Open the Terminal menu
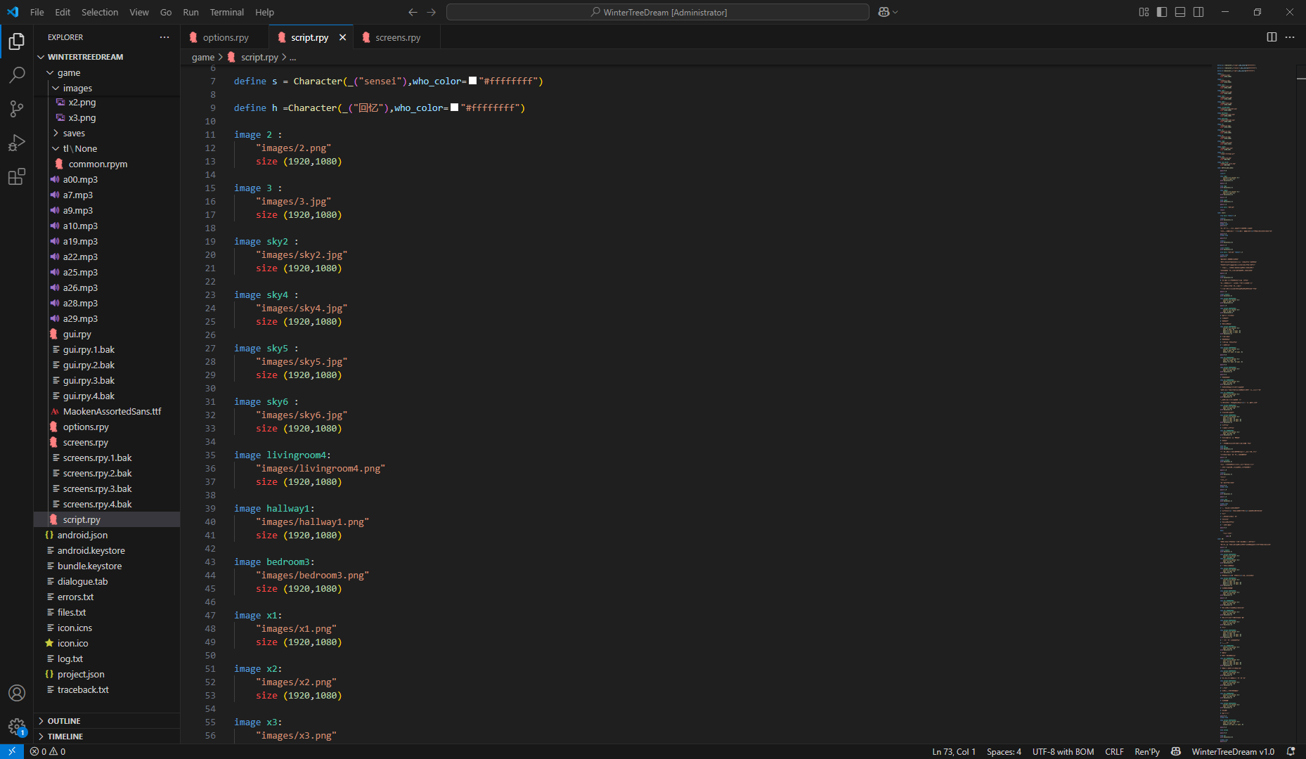This screenshot has width=1306, height=759. (226, 12)
